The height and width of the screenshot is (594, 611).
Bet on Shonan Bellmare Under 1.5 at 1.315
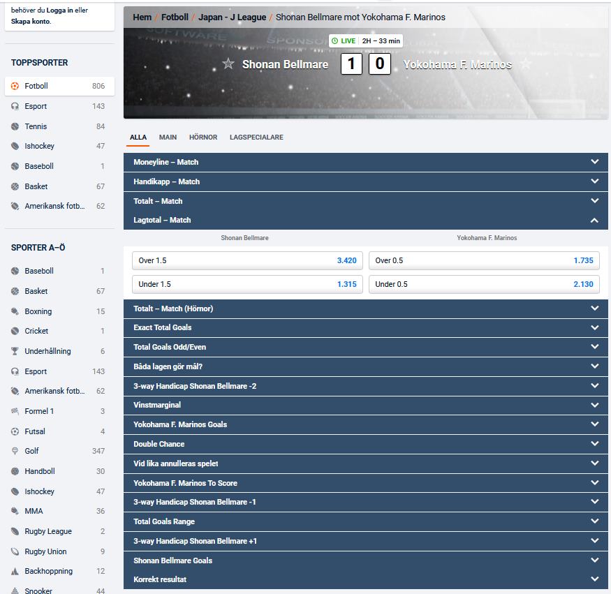pos(247,284)
